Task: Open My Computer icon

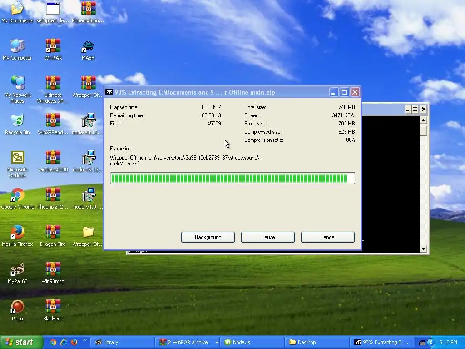Action: pyautogui.click(x=17, y=50)
